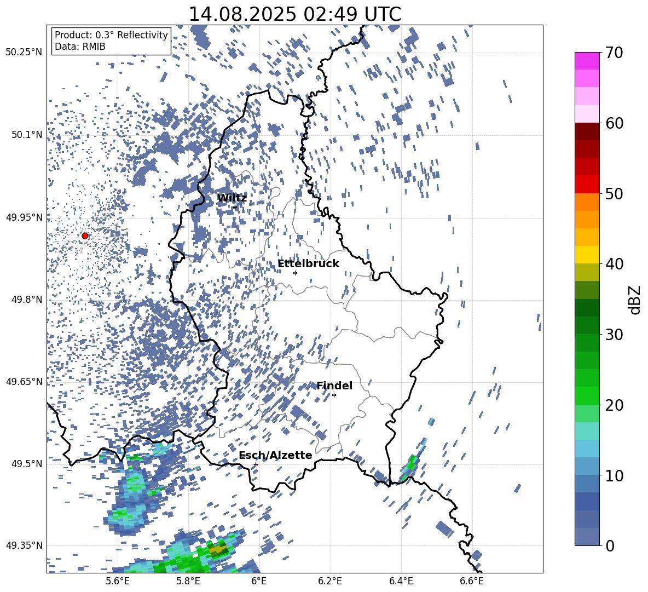Click the 0 colorbar tick label

point(610,546)
